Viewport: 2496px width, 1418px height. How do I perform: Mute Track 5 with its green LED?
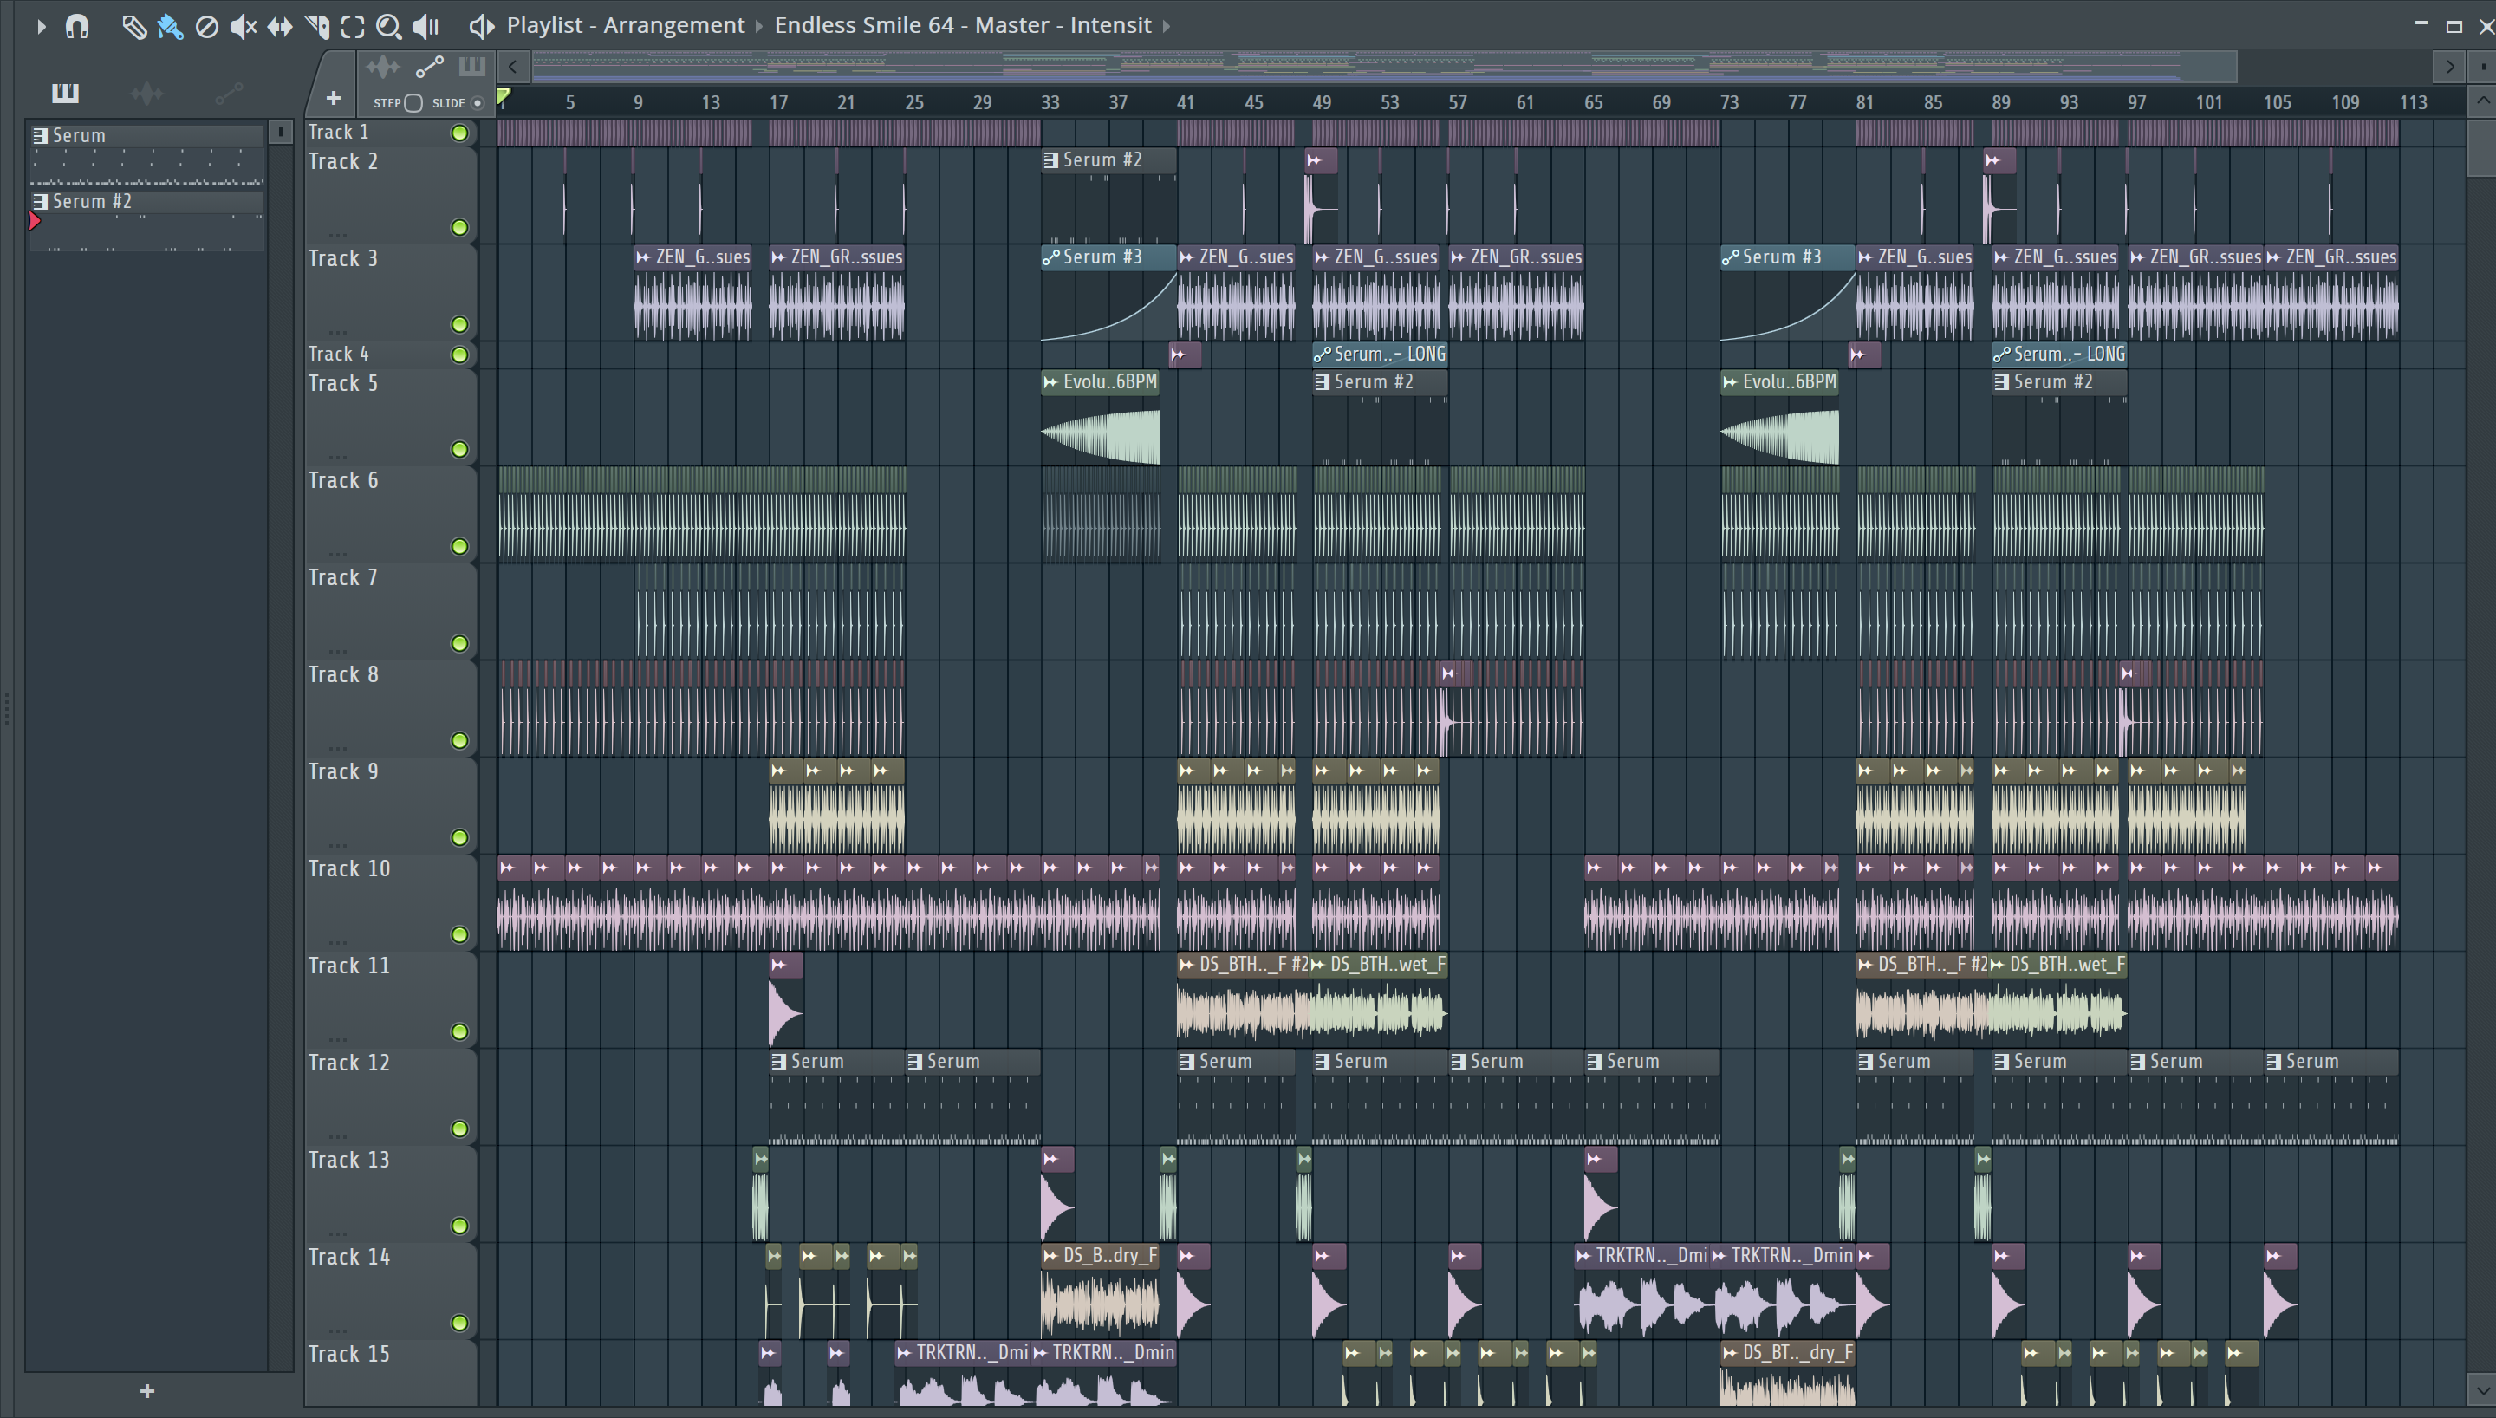click(459, 449)
